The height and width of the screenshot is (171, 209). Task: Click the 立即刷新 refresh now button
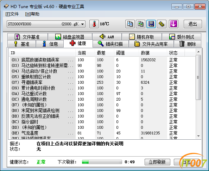[157, 162]
